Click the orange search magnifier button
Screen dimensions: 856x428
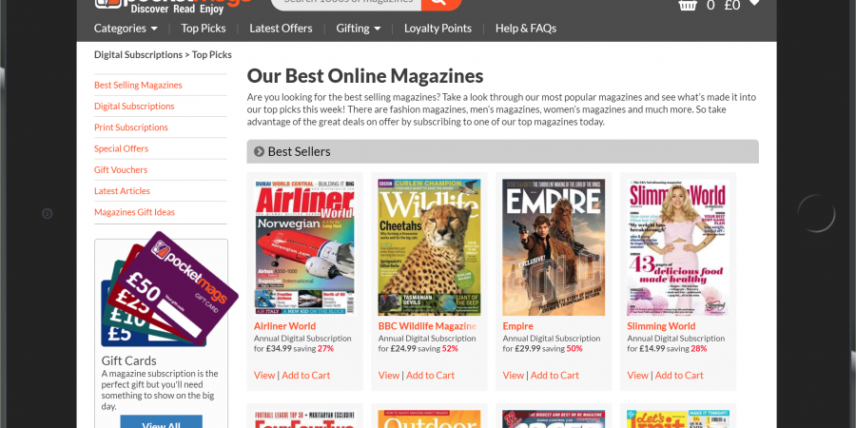[x=440, y=4]
